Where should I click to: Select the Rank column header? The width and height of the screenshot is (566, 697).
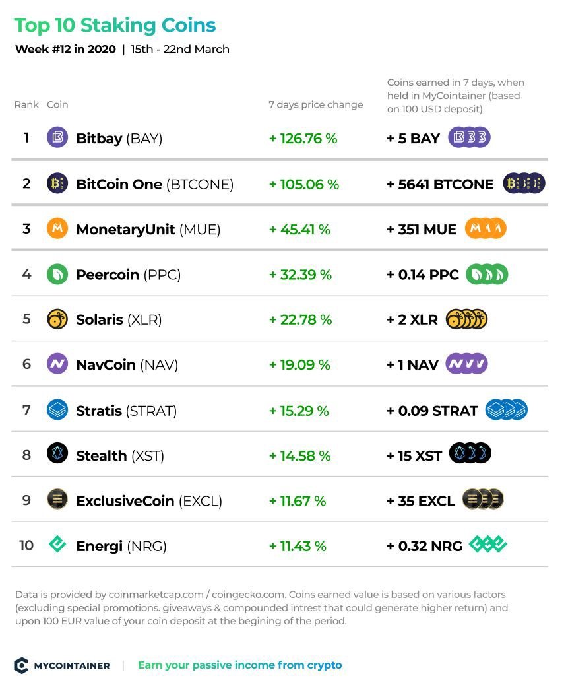(x=26, y=104)
